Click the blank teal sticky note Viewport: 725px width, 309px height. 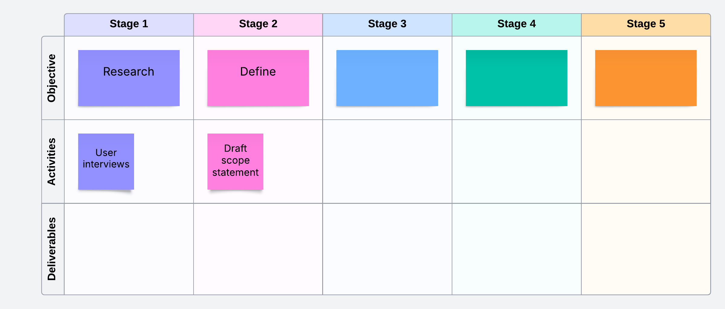516,78
